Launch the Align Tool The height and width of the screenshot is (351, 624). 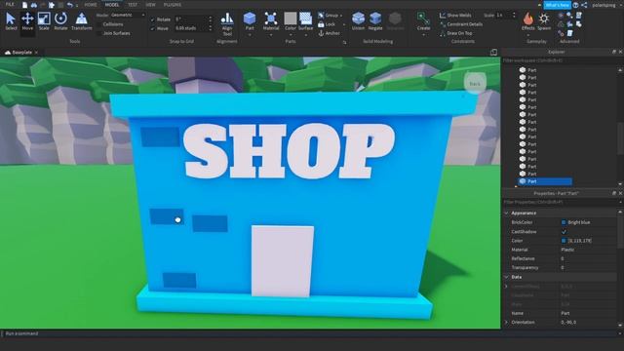click(227, 24)
